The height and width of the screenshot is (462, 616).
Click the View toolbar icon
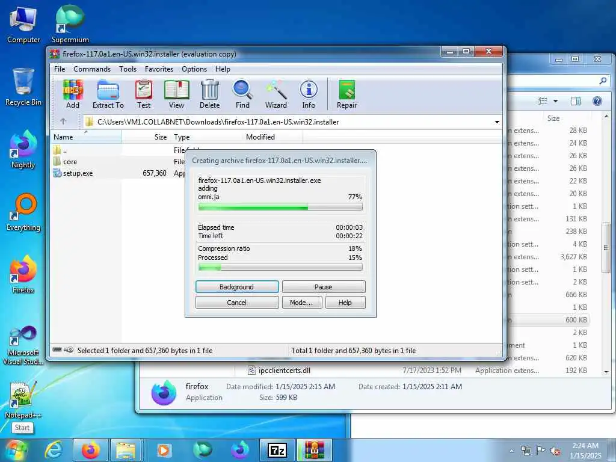176,94
